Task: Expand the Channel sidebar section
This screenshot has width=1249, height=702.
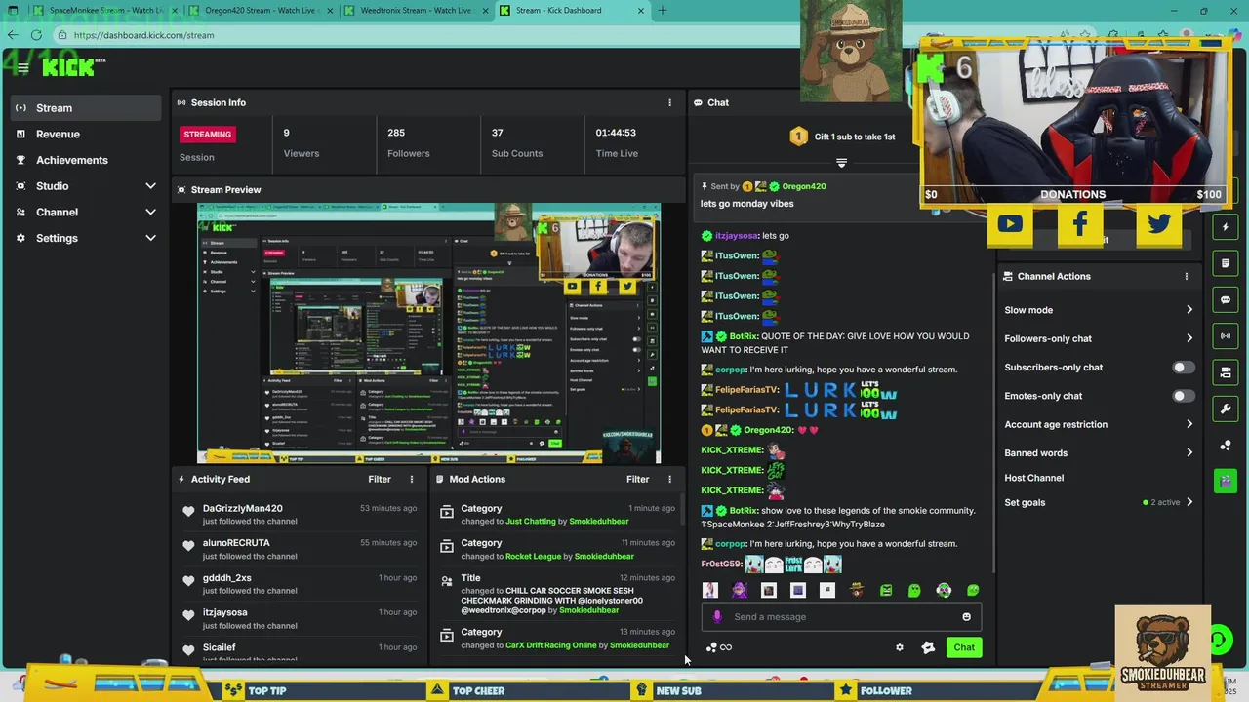Action: [150, 212]
